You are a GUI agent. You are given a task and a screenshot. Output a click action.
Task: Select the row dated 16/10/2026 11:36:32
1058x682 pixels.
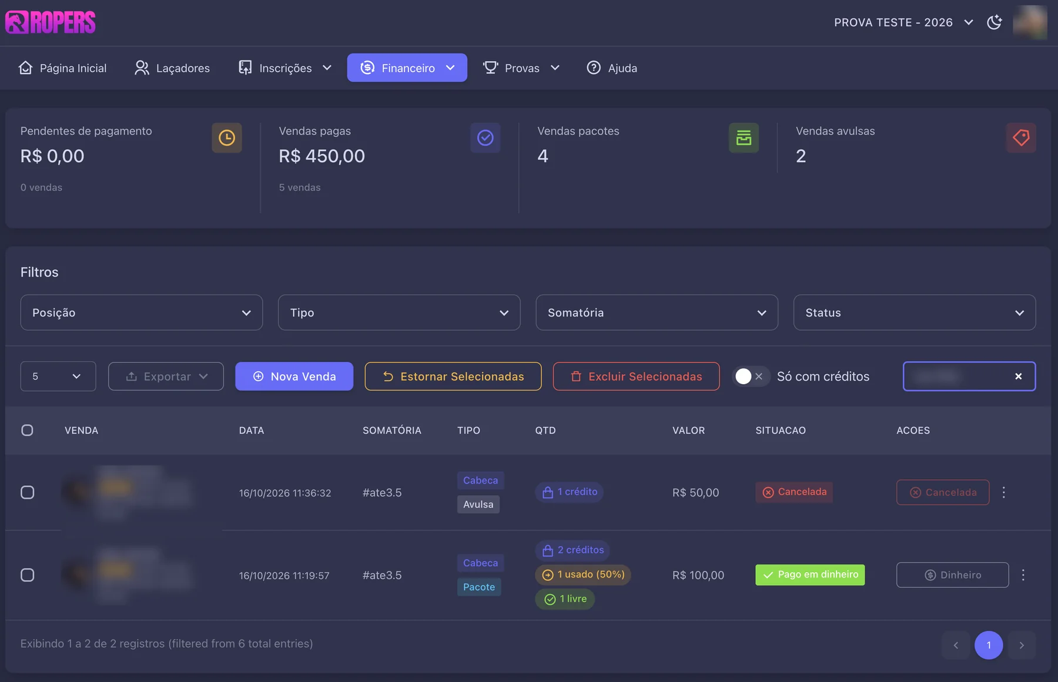[28, 492]
